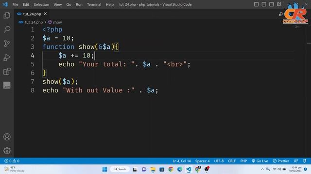Open the Accounts menu icon
The width and height of the screenshot is (311, 174).
pyautogui.click(x=7, y=137)
